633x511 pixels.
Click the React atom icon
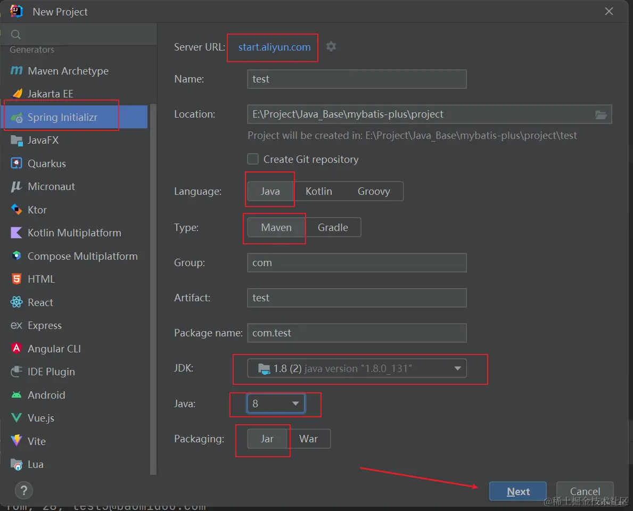point(17,302)
